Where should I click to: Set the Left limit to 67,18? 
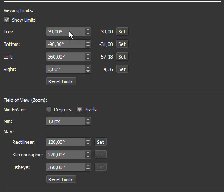pyautogui.click(x=122, y=57)
